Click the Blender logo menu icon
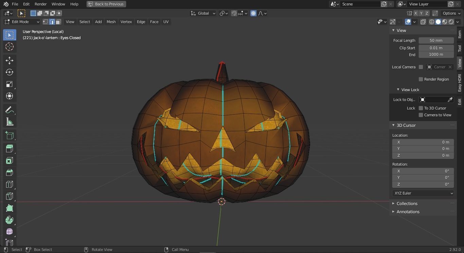Screen dimensions: 464x253 (x=5, y=4)
